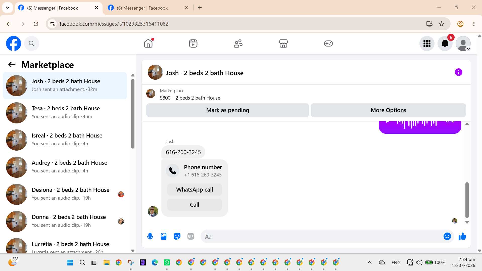
Task: Select the first Messenger tab
Action: 58,8
